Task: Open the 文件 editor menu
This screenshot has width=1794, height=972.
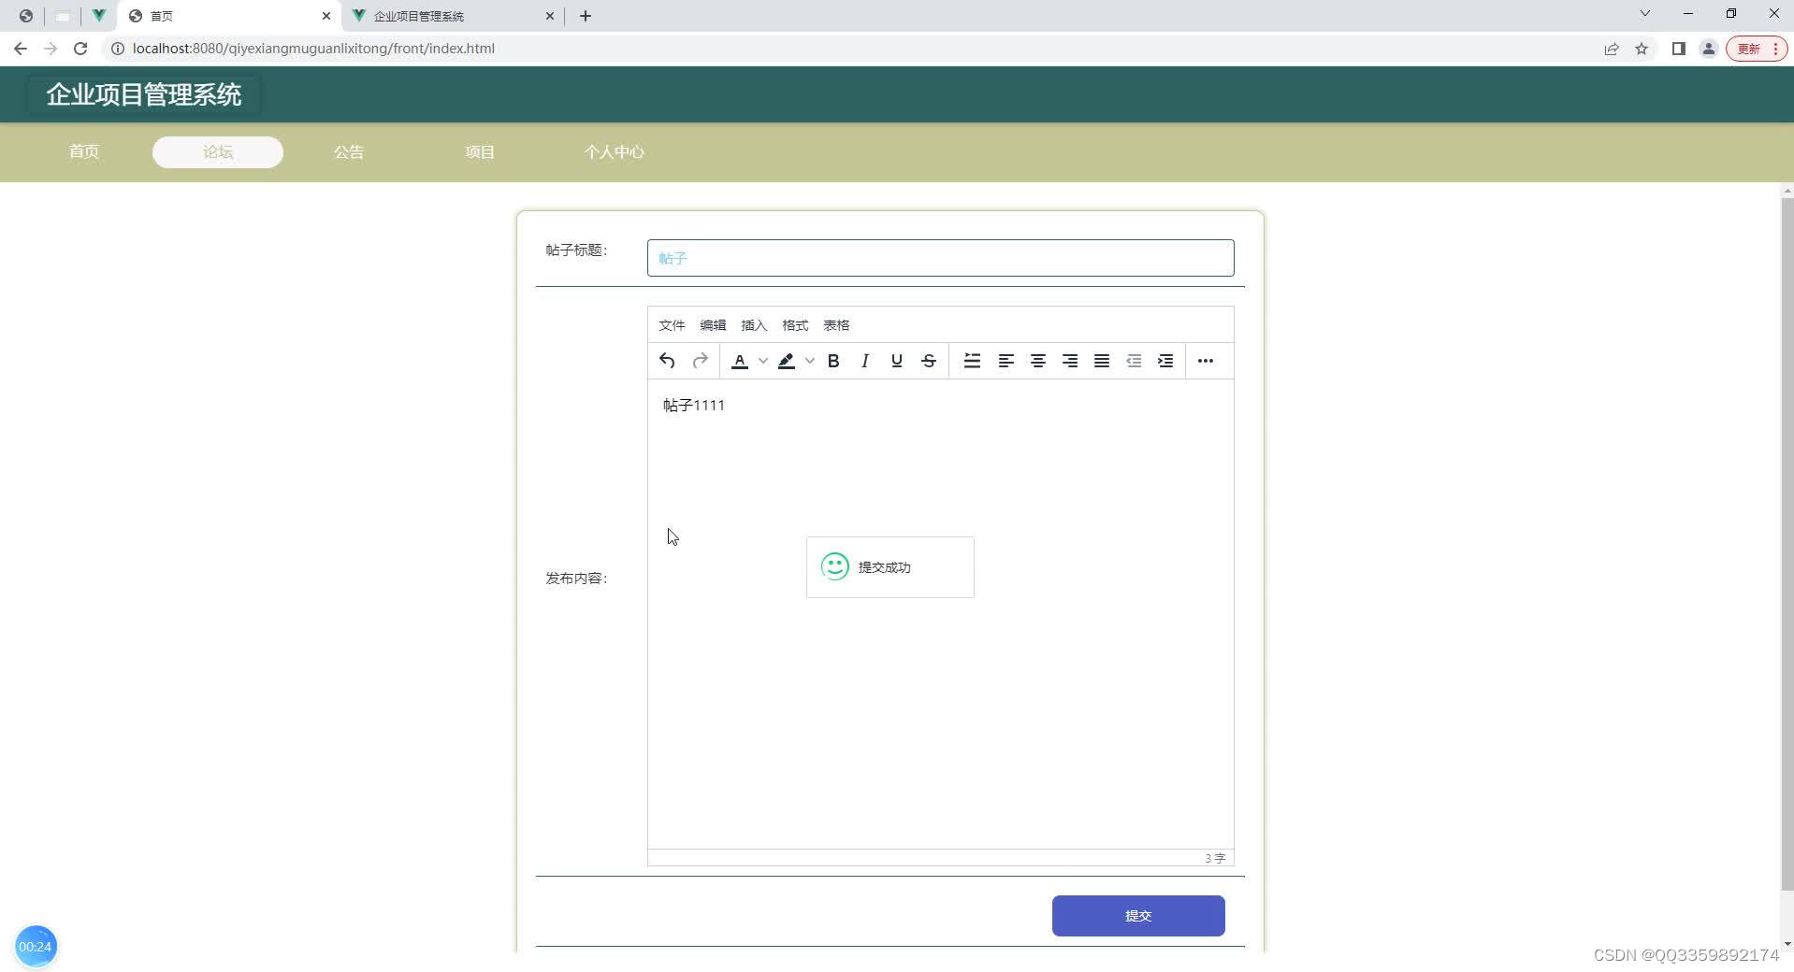Action: click(x=672, y=325)
